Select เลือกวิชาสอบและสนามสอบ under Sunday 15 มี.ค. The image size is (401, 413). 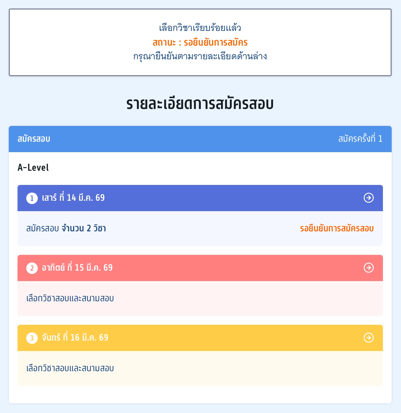click(70, 298)
